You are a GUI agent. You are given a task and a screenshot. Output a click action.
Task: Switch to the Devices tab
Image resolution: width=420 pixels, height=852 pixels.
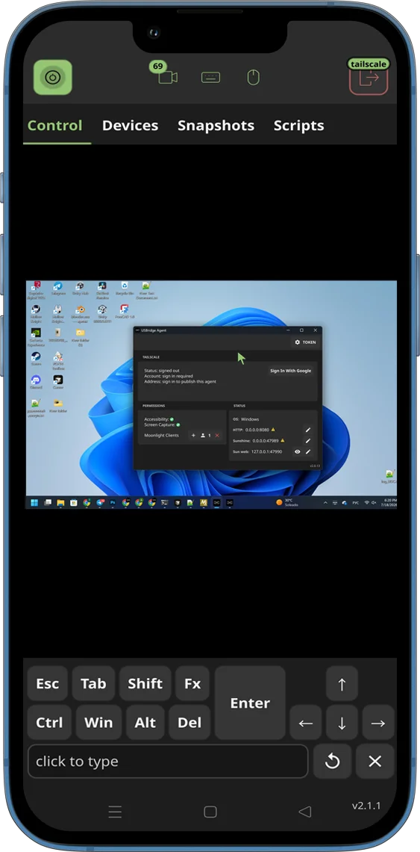(x=131, y=126)
